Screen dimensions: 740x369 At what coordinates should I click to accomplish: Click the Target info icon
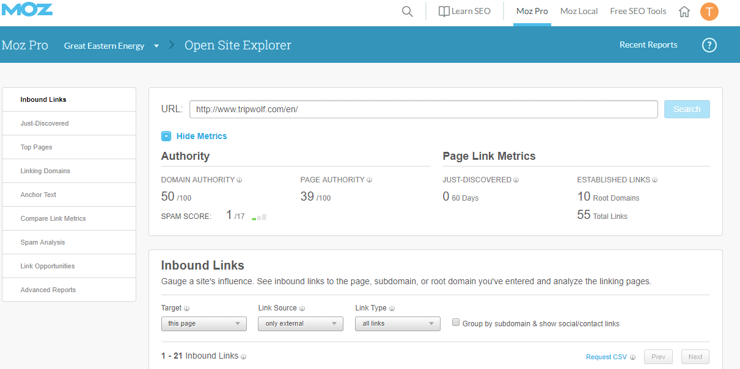187,309
